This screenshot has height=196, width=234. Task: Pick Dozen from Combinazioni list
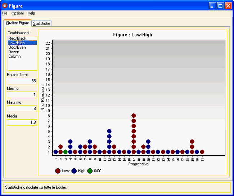coord(22,52)
